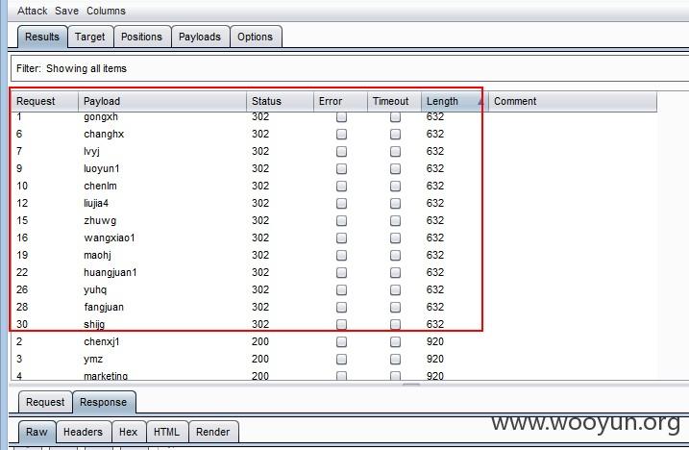Switch to the Payloads tab

[200, 37]
